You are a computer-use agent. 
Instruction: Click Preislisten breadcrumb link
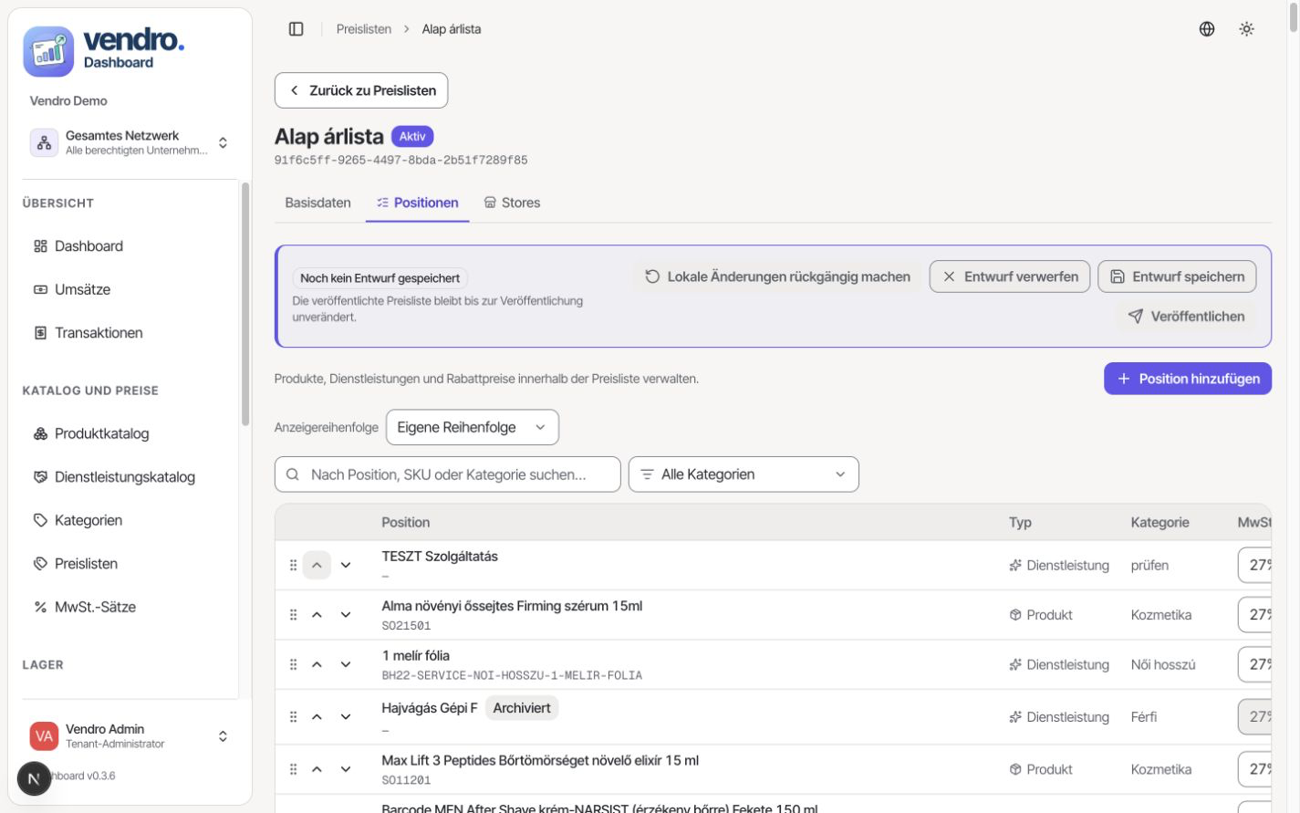(363, 29)
